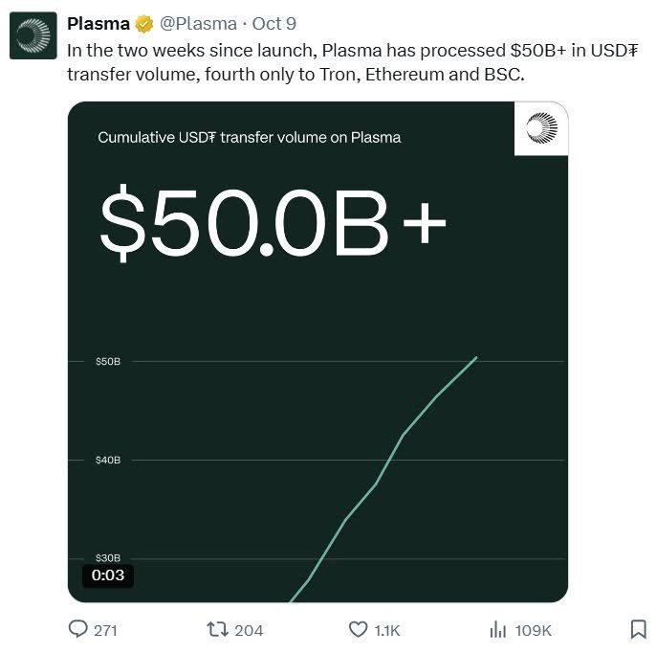Click the reply speech bubble icon
This screenshot has width=657, height=654.
(78, 629)
